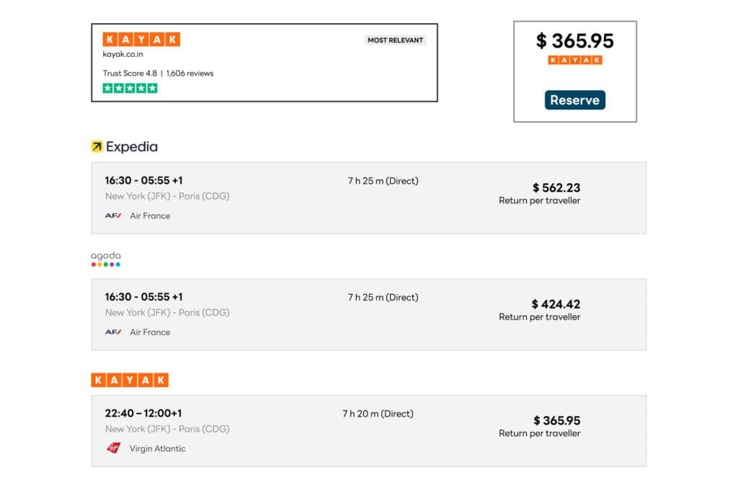The width and height of the screenshot is (738, 493).
Task: Click the Virgin Atlantic airline logo
Action: point(113,448)
